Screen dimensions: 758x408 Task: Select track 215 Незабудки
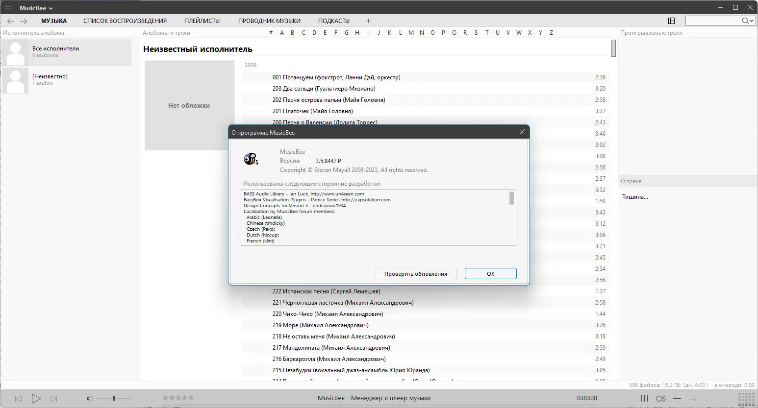click(x=425, y=370)
